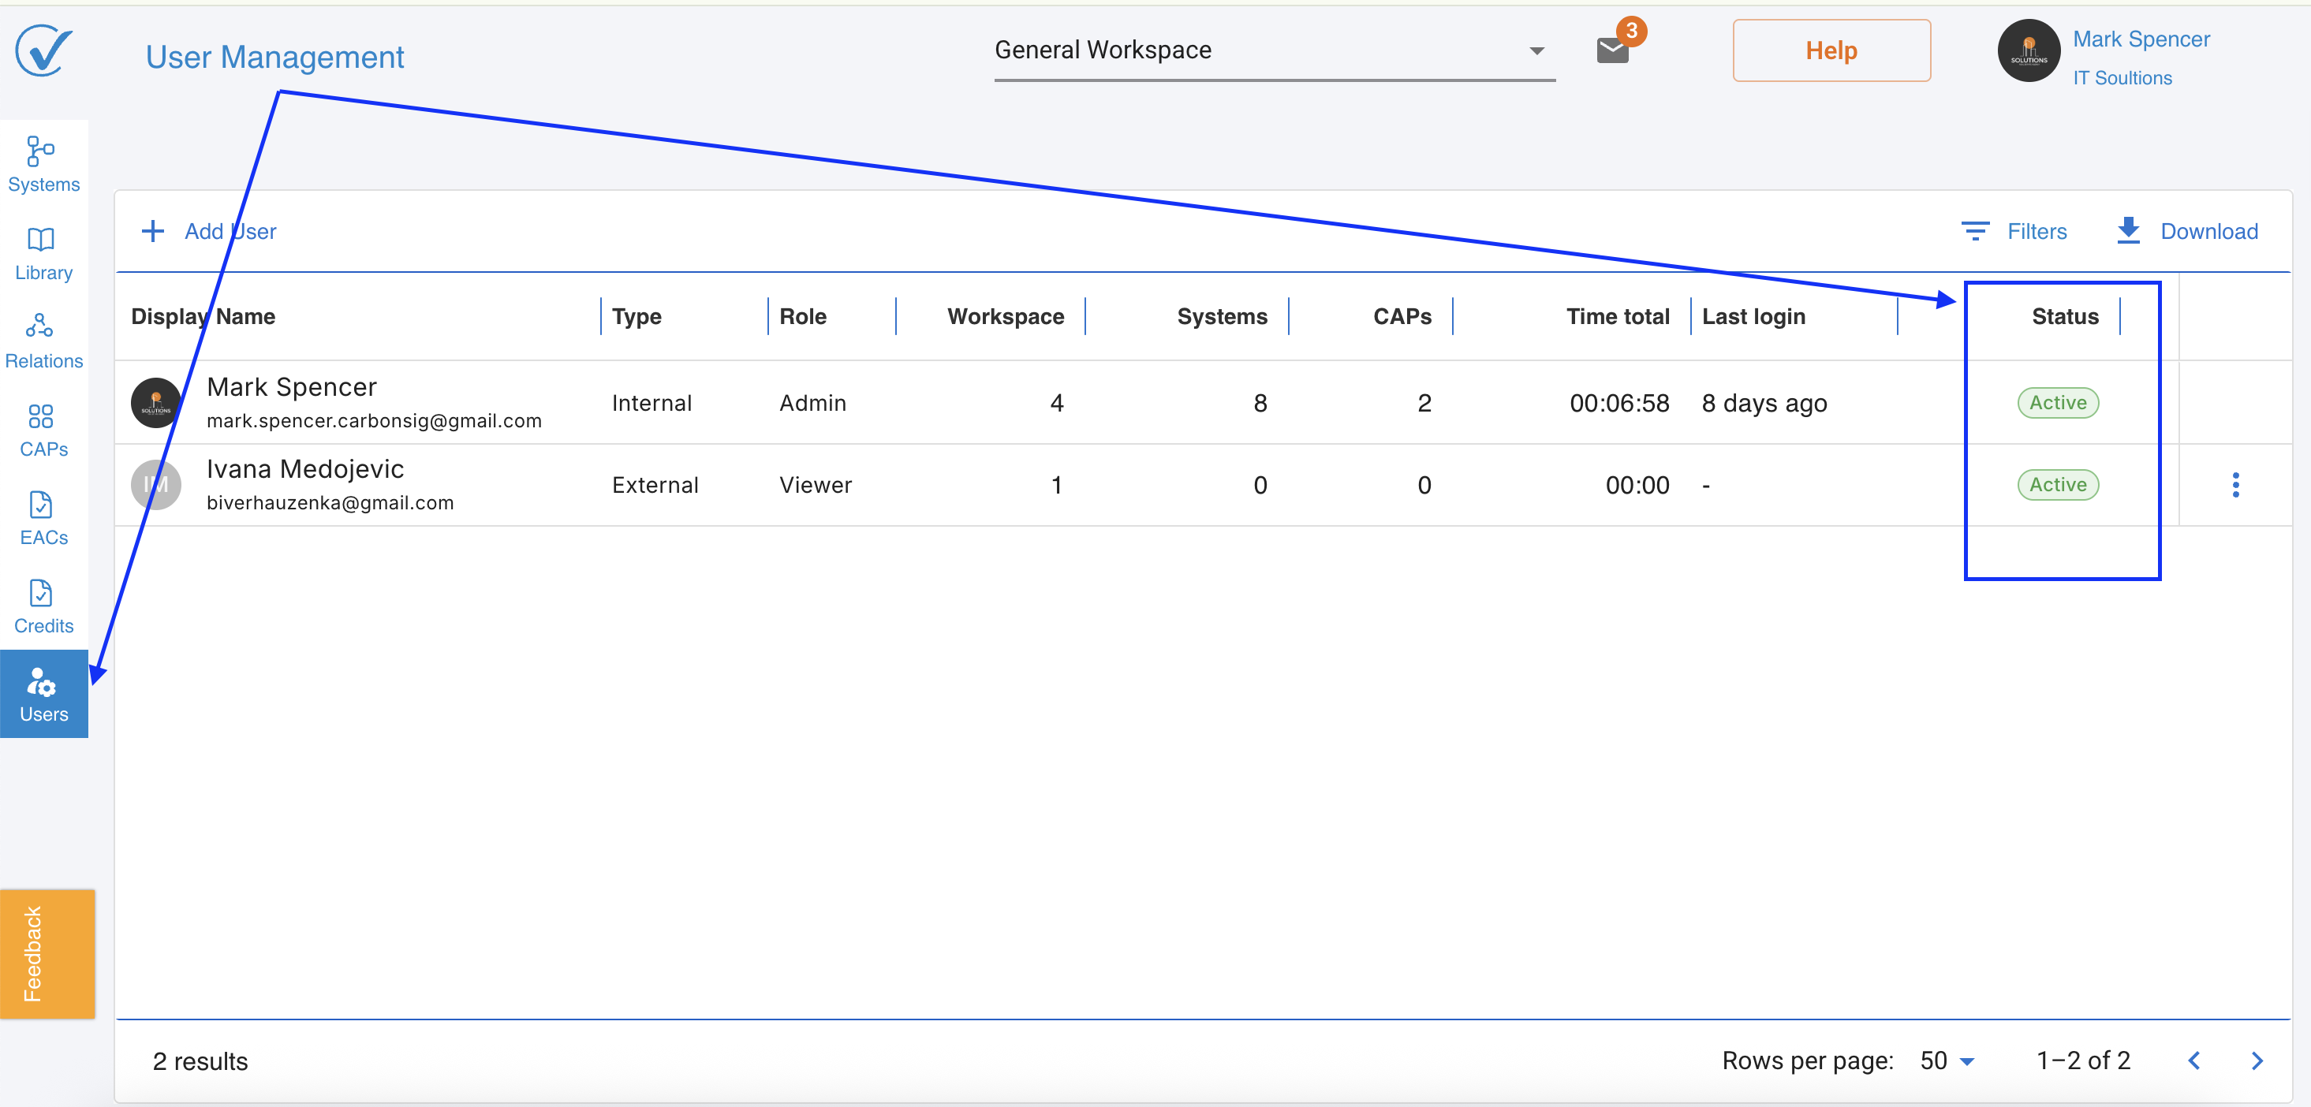The image size is (2311, 1107).
Task: Open the Rows per page dropdown
Action: coord(1947,1060)
